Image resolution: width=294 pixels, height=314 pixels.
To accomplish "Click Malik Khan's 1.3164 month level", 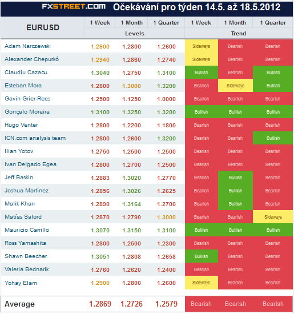I will 131,204.
